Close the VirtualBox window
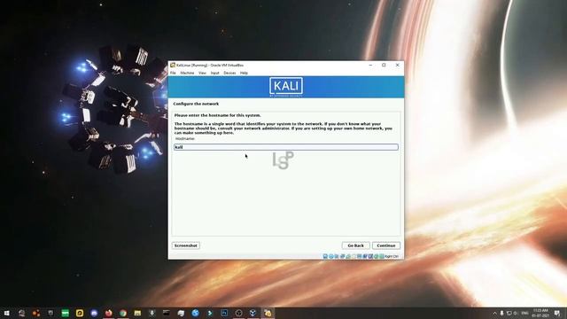Screen dimensions: 567x319 pos(398,65)
